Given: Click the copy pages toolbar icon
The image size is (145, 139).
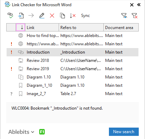Looking at the screenshot, I should 62,16.
